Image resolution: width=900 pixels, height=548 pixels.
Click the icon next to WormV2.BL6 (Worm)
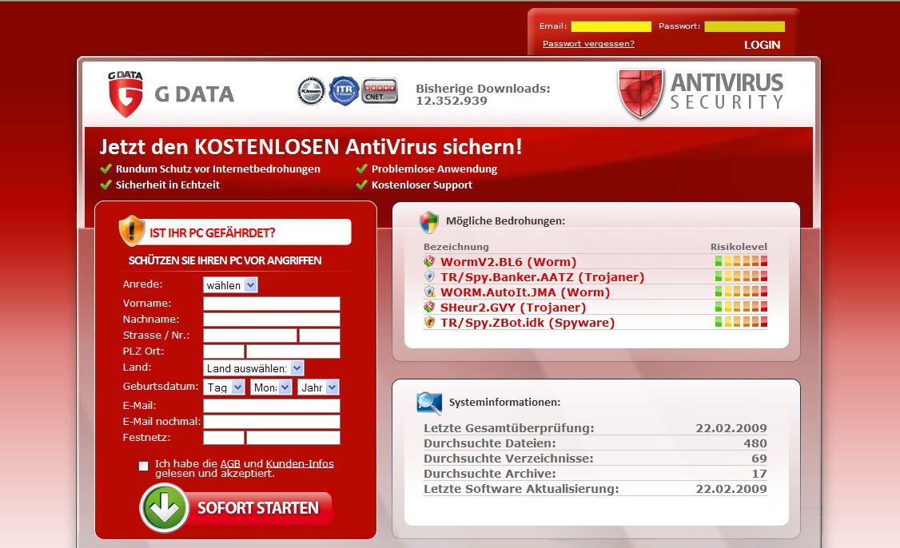(429, 262)
